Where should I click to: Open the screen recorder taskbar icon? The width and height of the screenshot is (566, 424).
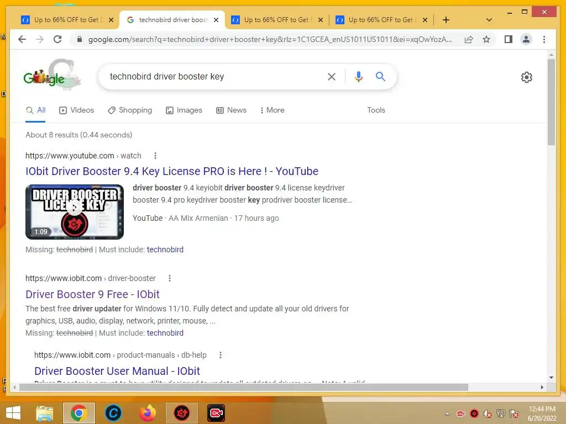(x=216, y=413)
